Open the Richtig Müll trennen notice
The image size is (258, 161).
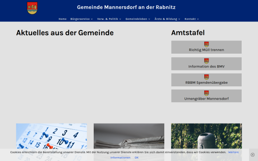206,47
